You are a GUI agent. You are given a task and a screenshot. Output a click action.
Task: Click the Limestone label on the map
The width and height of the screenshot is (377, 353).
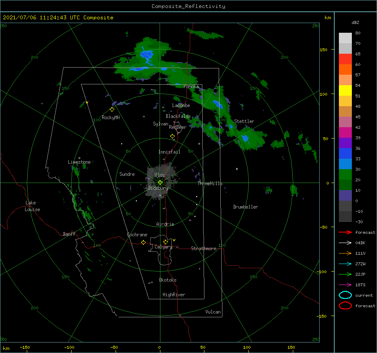click(79, 162)
